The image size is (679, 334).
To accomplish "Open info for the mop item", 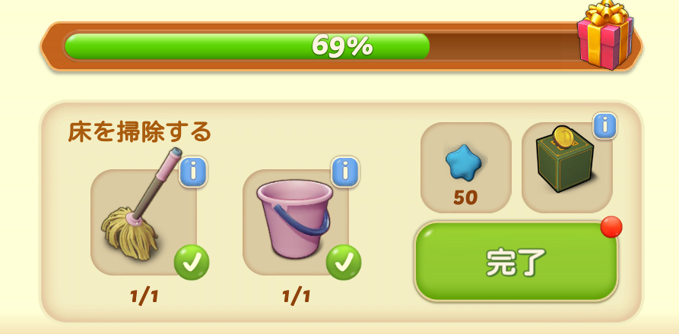I will point(193,172).
